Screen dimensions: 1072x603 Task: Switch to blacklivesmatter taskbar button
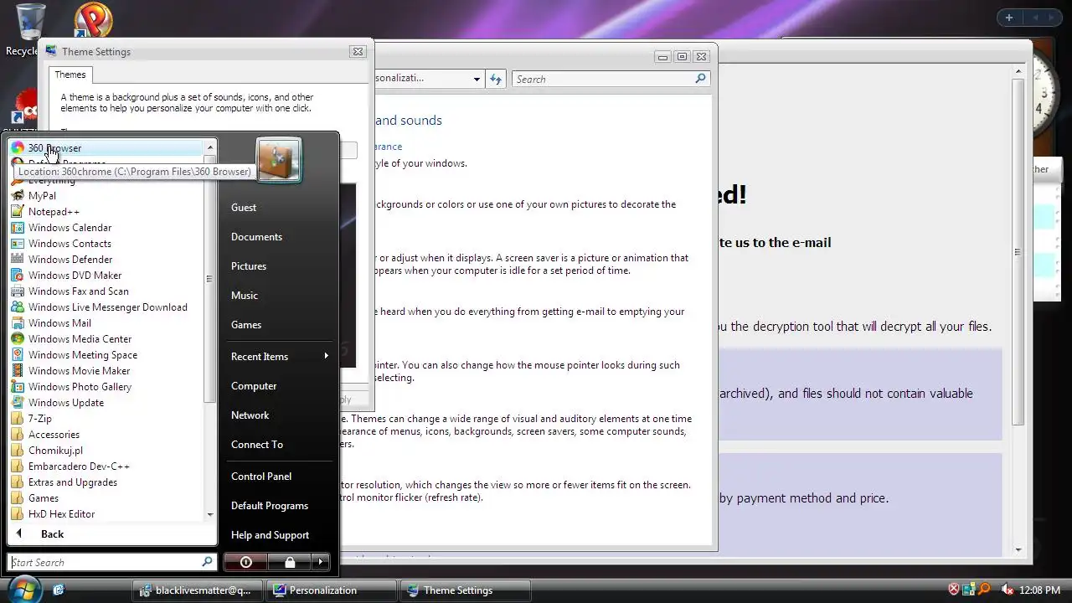coord(198,590)
